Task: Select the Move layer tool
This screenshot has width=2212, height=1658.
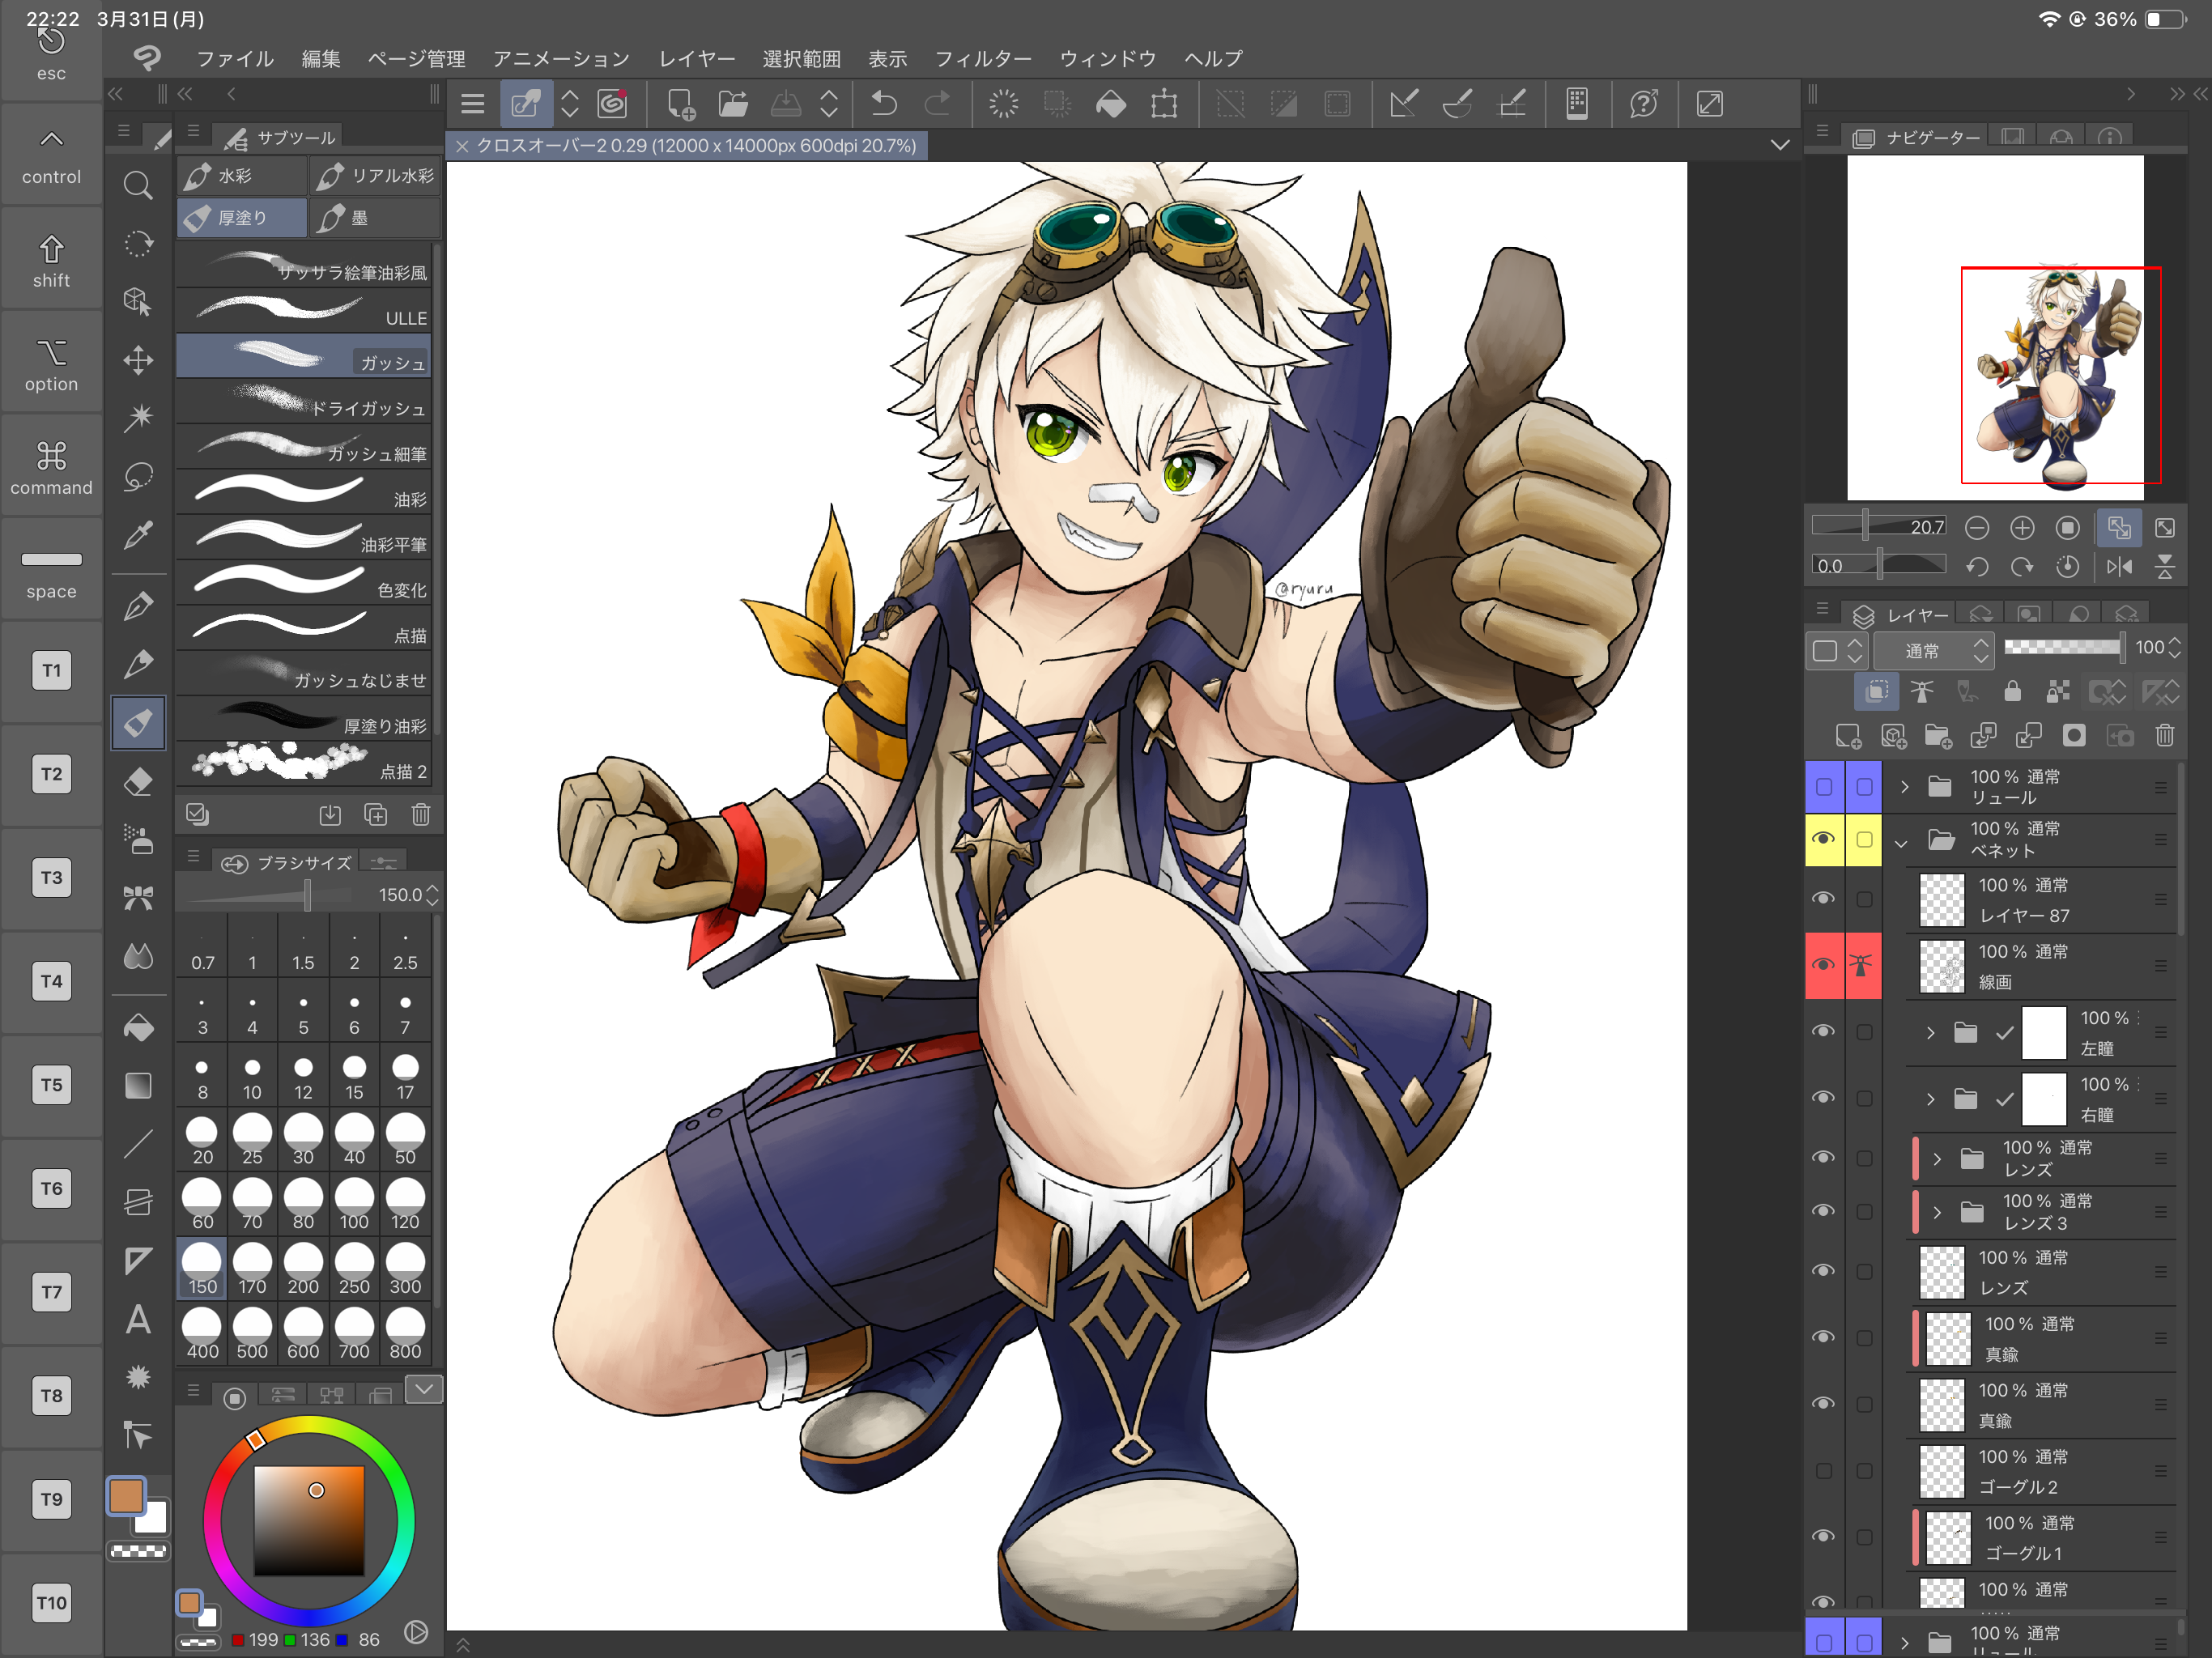Action: (x=138, y=360)
